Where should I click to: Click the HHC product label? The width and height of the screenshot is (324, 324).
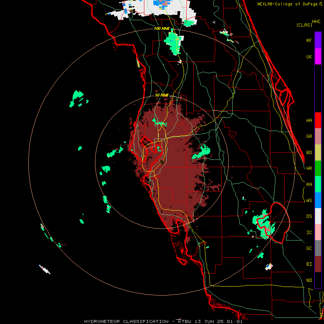316,22
